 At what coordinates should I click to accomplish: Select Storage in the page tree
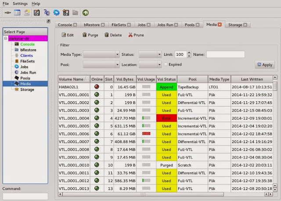click(x=27, y=90)
